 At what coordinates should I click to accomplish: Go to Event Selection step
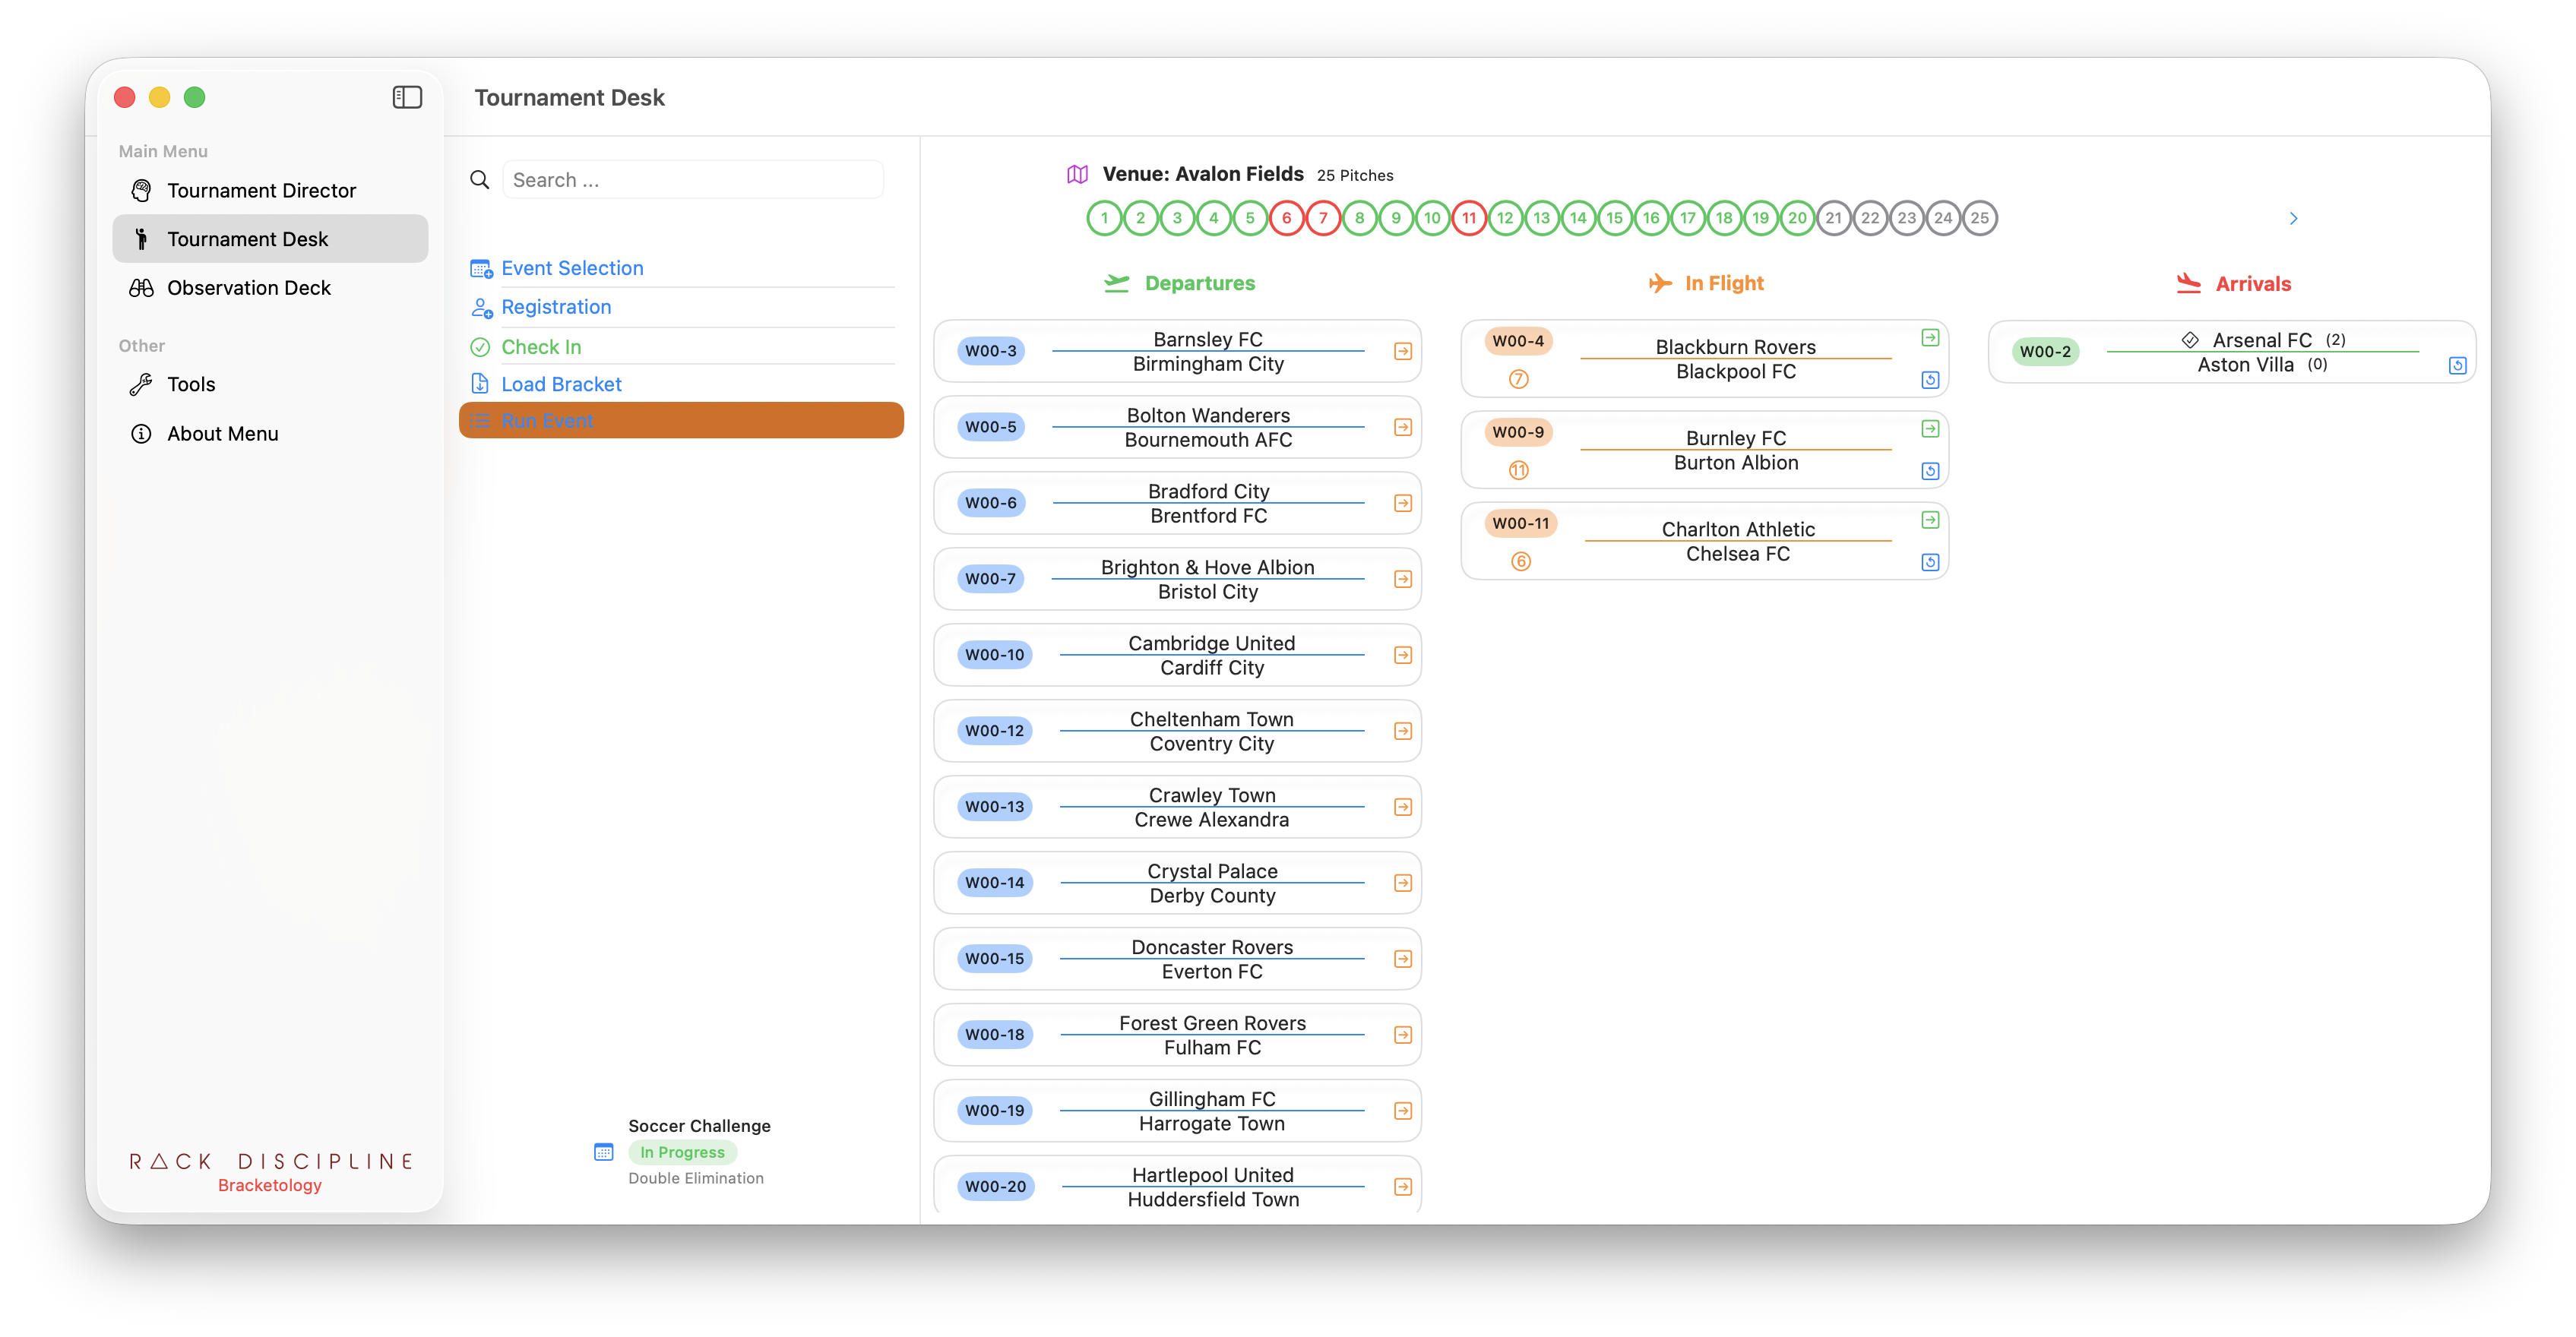(x=572, y=268)
